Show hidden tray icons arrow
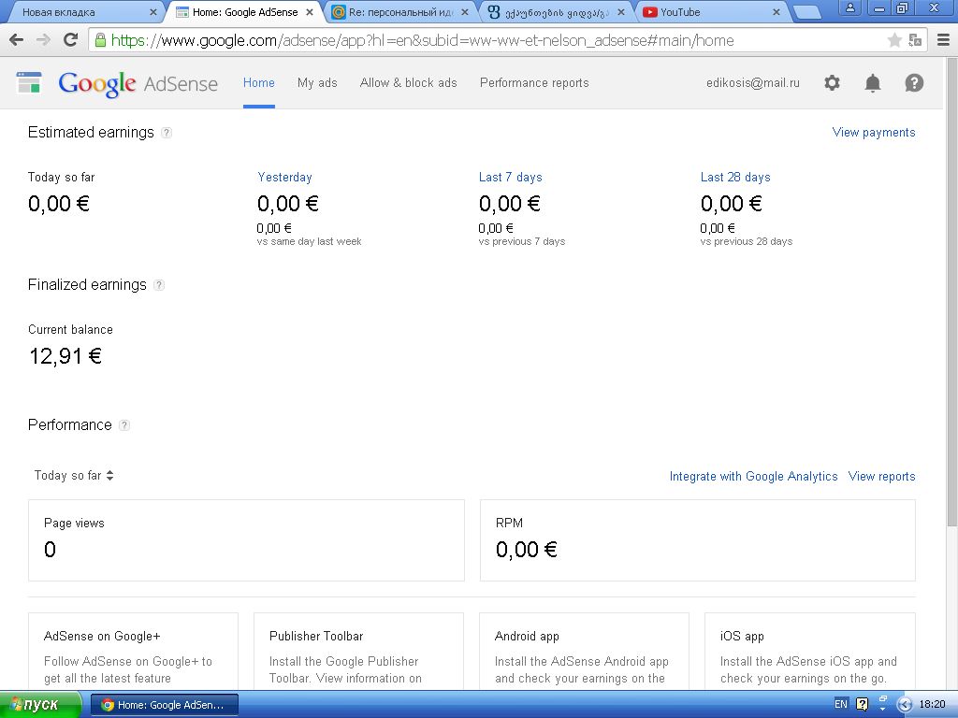The width and height of the screenshot is (958, 718). point(905,704)
